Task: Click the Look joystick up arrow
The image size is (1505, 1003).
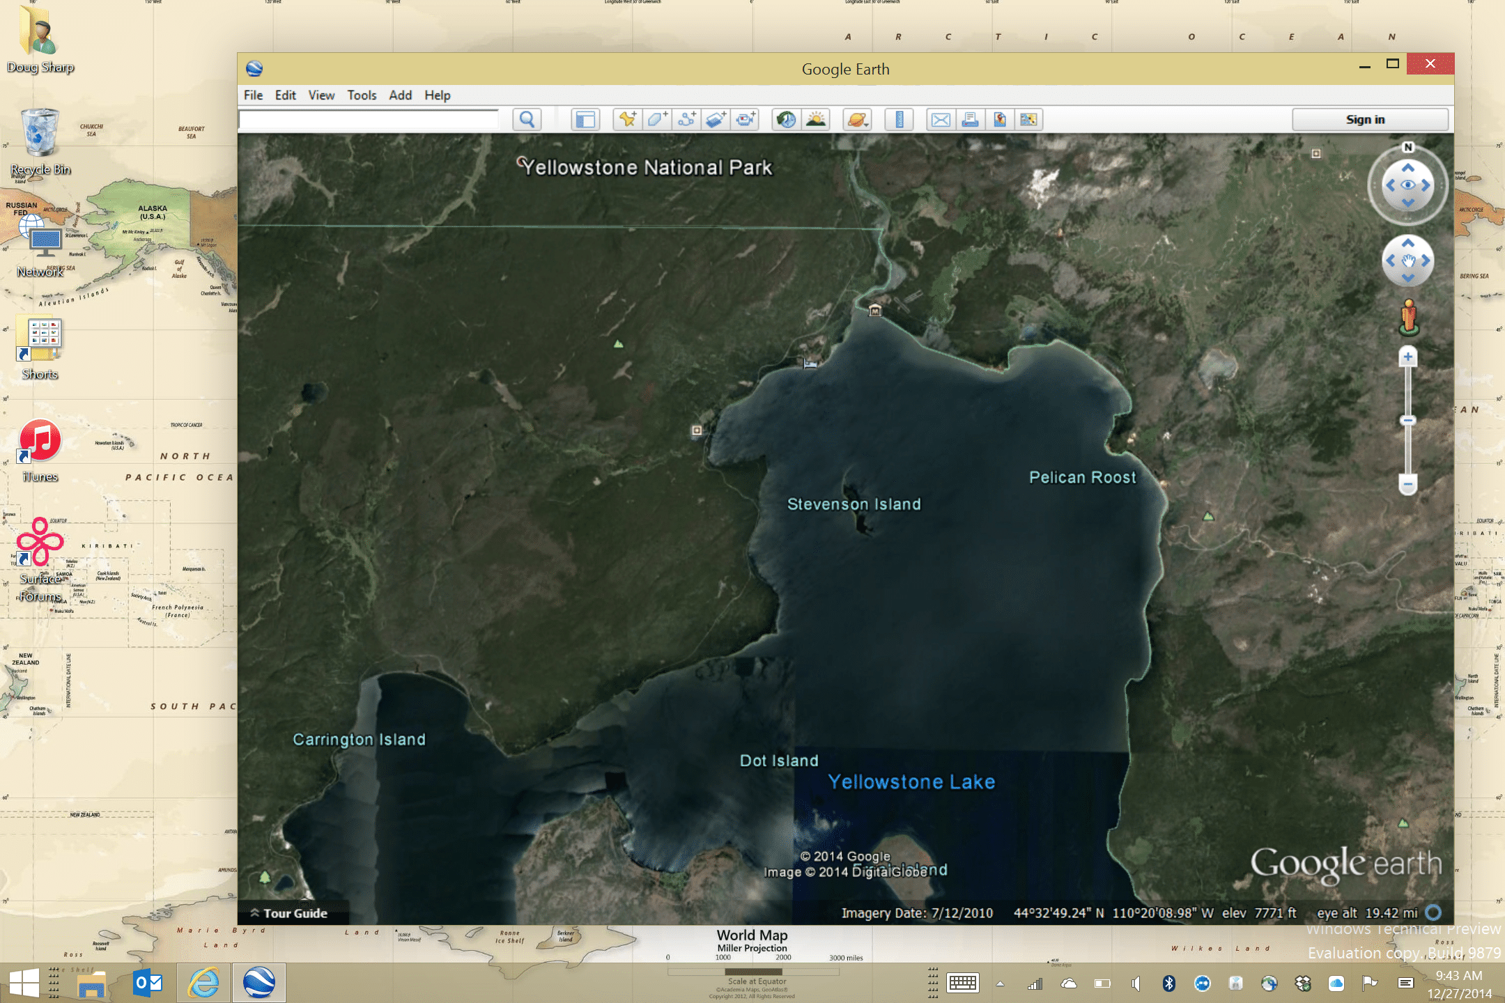Action: [x=1408, y=168]
